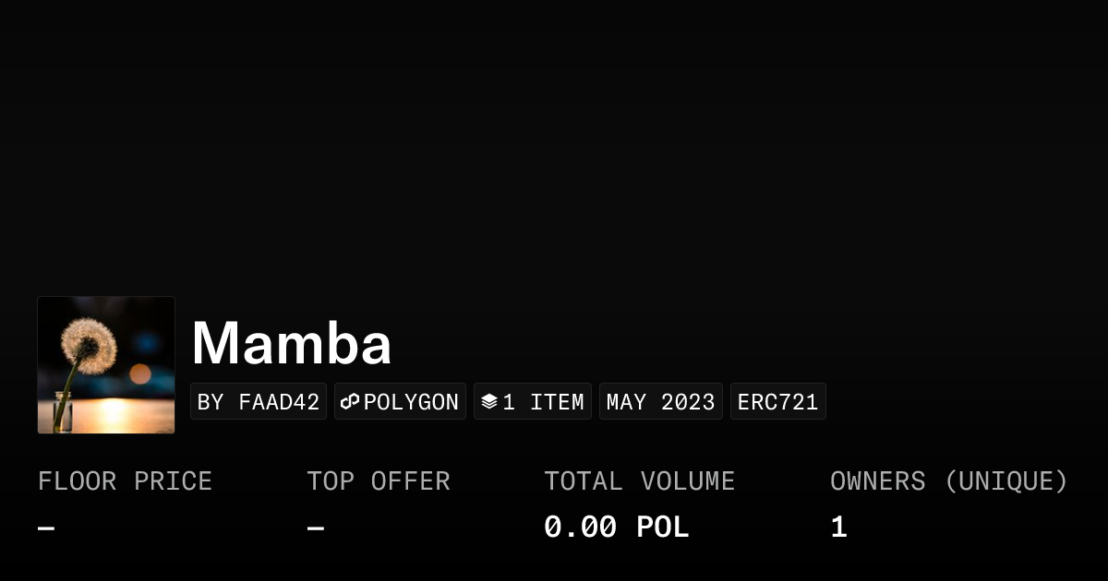Select the dash under Top Offer
The height and width of the screenshot is (581, 1108).
point(316,528)
